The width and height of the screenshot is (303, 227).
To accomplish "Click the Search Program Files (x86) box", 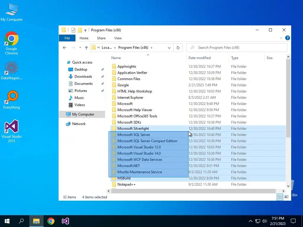I will click(x=236, y=48).
